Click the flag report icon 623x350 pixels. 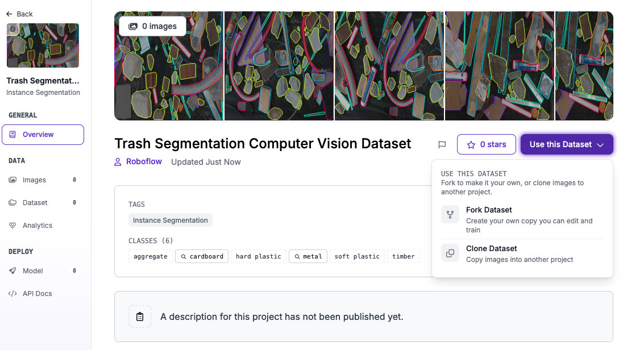click(442, 145)
